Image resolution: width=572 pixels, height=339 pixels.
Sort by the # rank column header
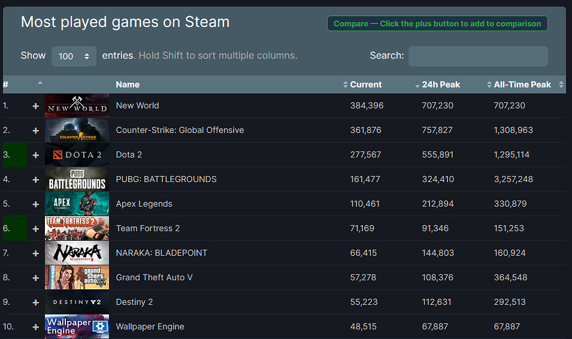click(x=6, y=84)
